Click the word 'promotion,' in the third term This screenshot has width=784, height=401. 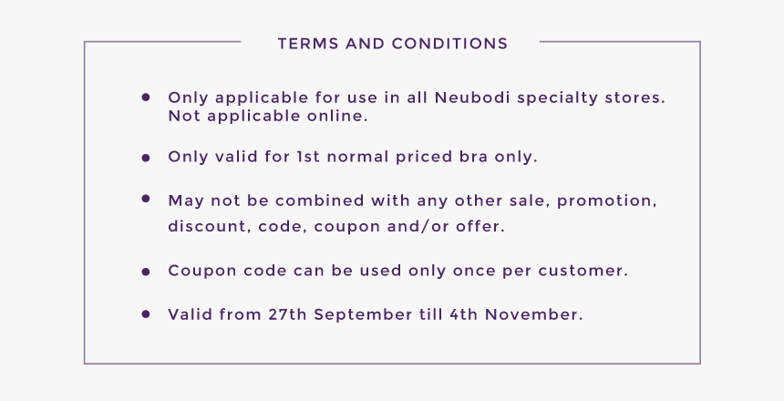(x=606, y=201)
